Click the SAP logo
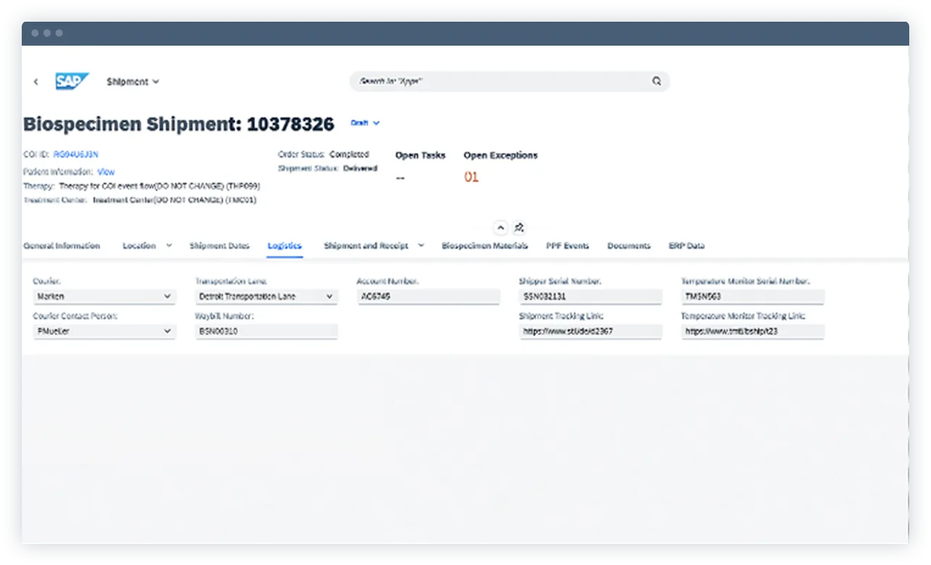Viewport: 931px width, 565px height. click(x=72, y=81)
